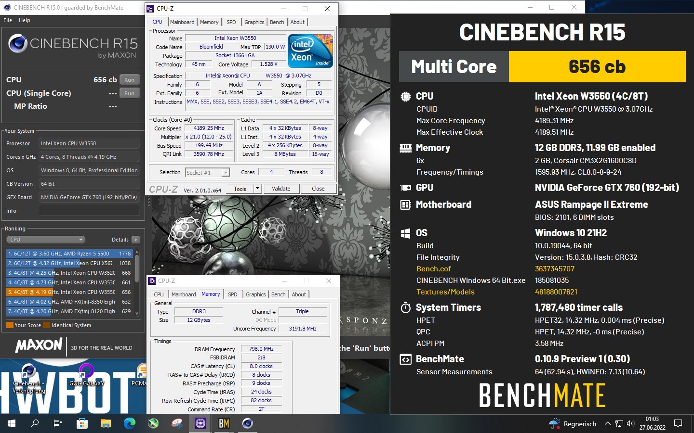Click the Windows OS icon in BenchMate
Image resolution: width=694 pixels, height=433 pixels.
coord(405,233)
